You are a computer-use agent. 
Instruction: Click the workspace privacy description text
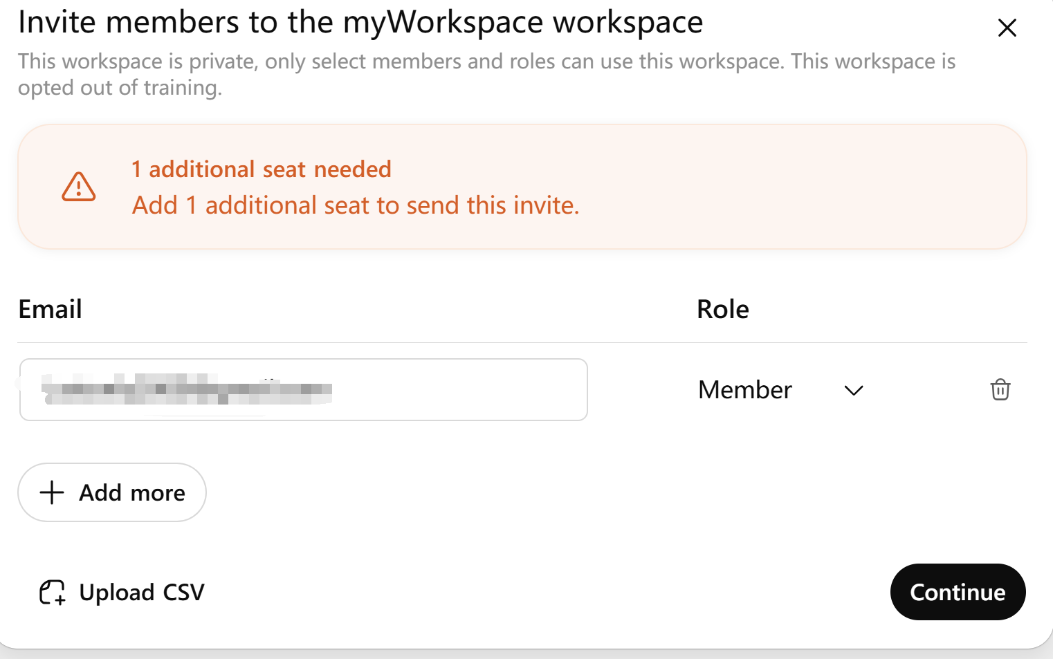pos(486,75)
